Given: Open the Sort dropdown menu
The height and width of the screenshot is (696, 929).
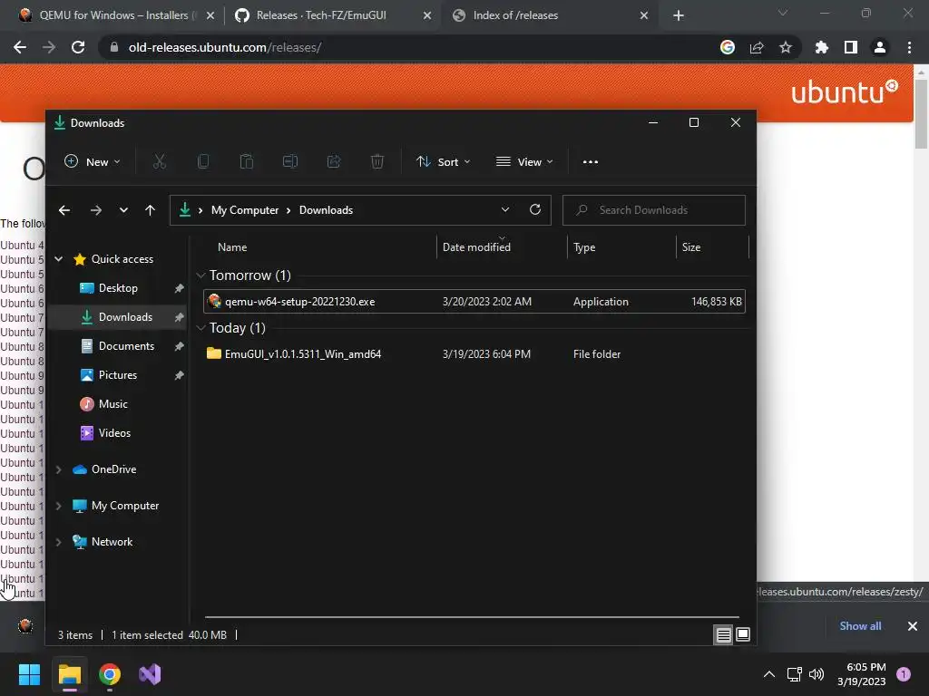Looking at the screenshot, I should click(443, 161).
